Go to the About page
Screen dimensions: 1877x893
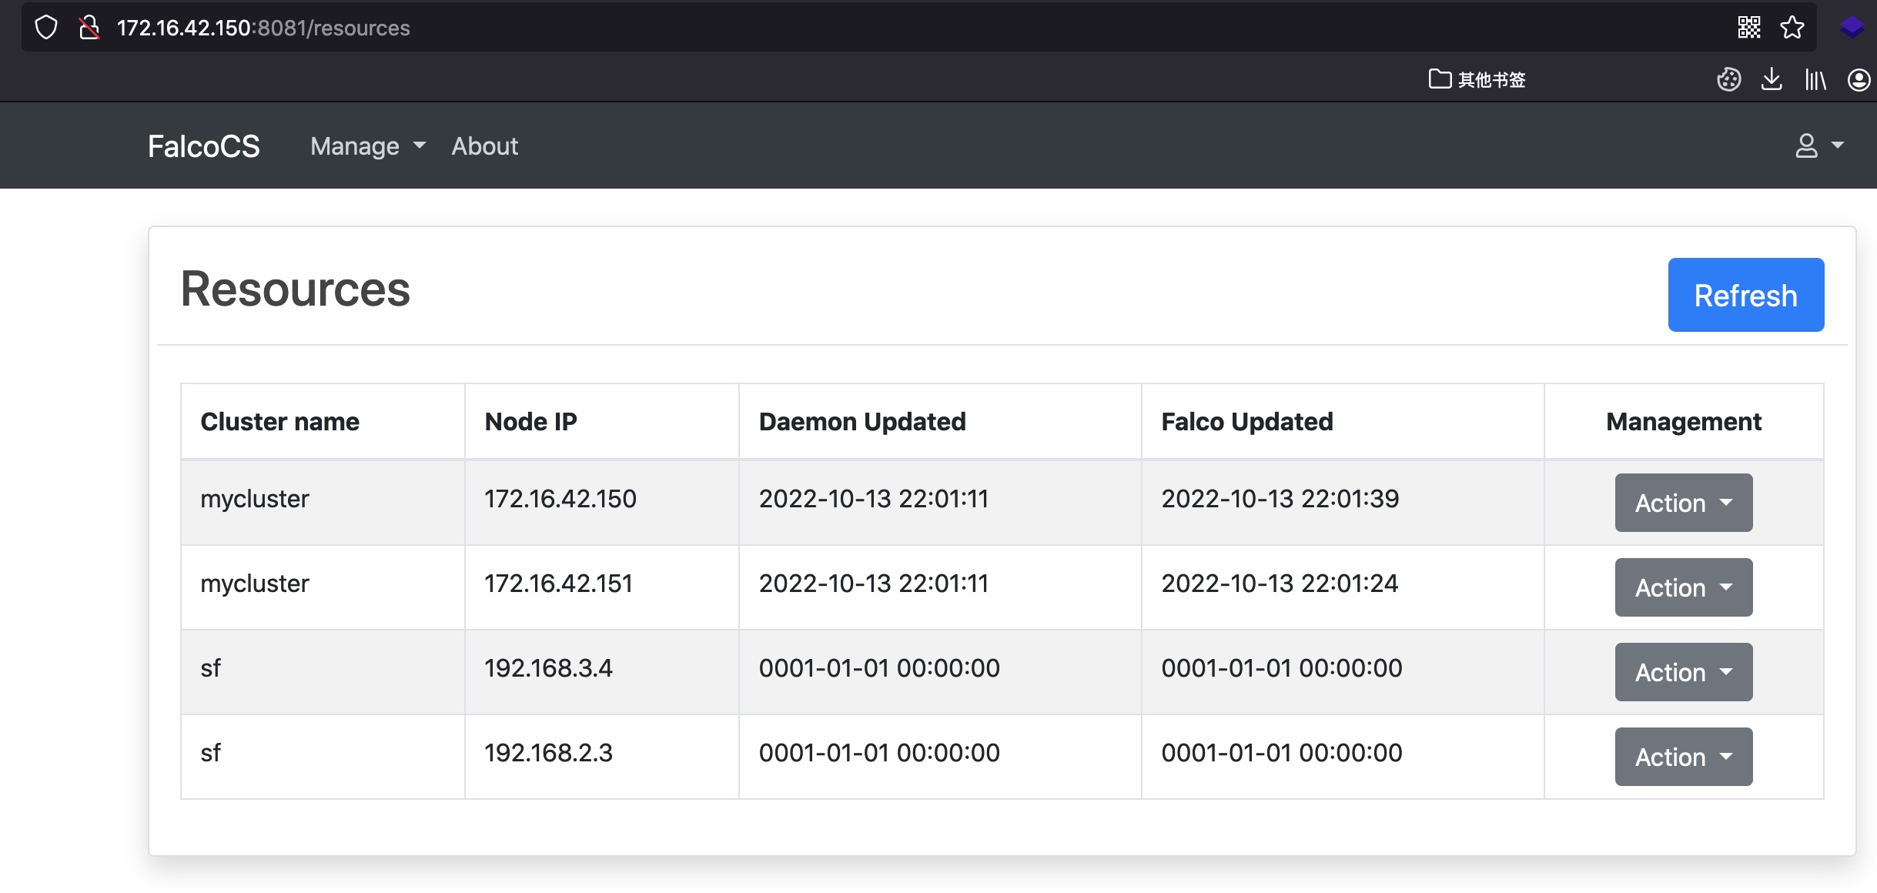484,146
